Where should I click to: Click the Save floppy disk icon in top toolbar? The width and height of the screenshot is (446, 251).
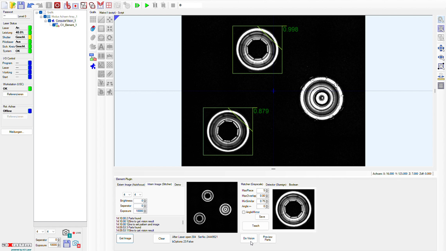[x=21, y=5]
